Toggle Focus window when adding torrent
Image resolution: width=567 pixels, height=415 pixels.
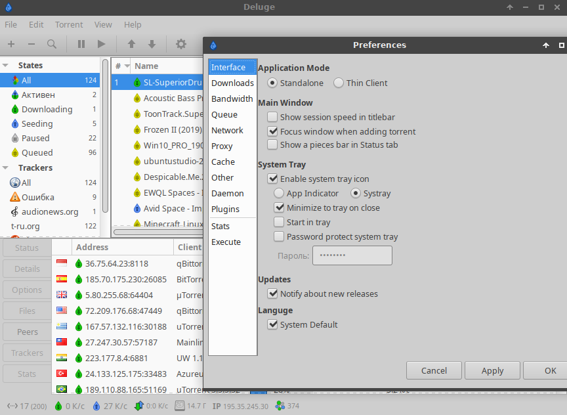click(x=272, y=131)
